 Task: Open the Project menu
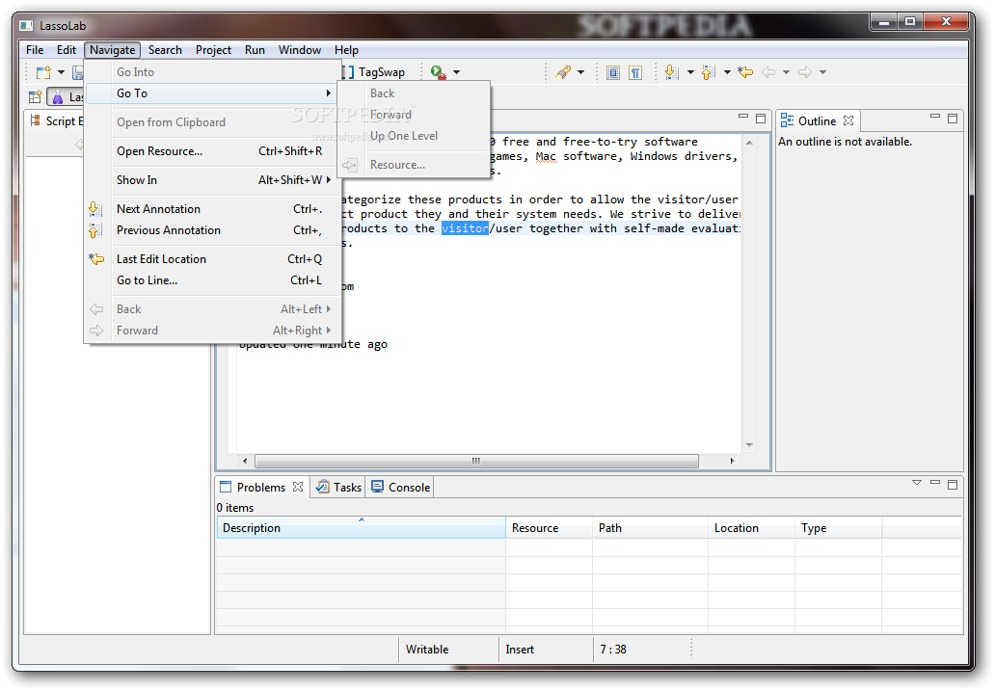point(213,50)
